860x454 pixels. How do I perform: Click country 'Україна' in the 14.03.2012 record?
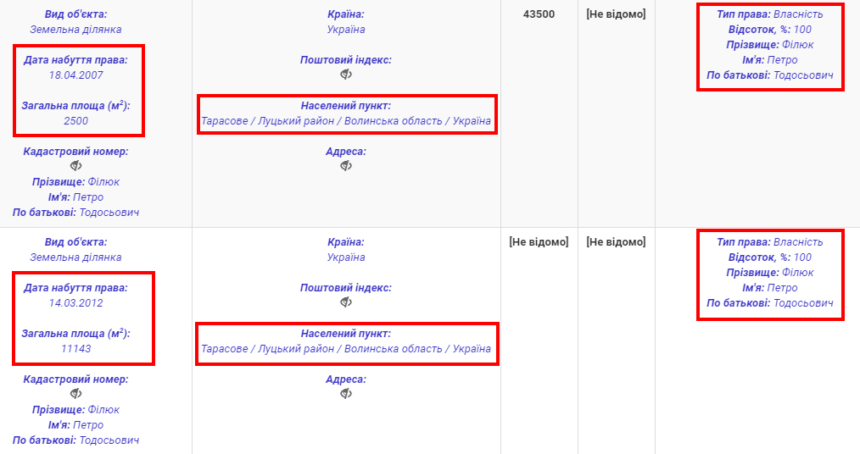point(346,257)
